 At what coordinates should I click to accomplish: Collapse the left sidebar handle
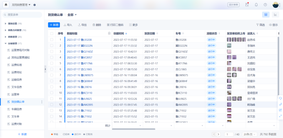click(45, 69)
